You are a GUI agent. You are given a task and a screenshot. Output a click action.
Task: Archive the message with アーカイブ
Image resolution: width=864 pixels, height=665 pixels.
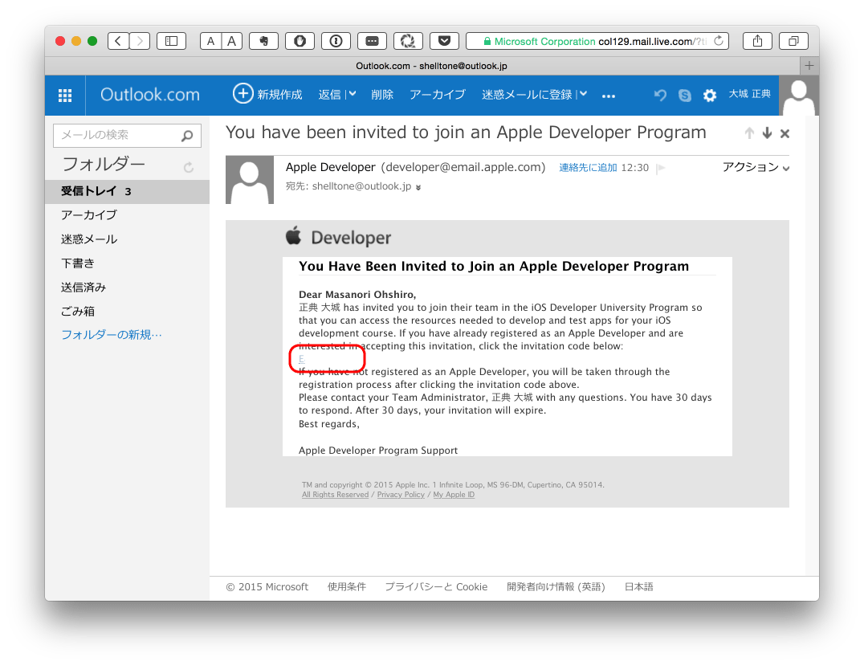(438, 95)
